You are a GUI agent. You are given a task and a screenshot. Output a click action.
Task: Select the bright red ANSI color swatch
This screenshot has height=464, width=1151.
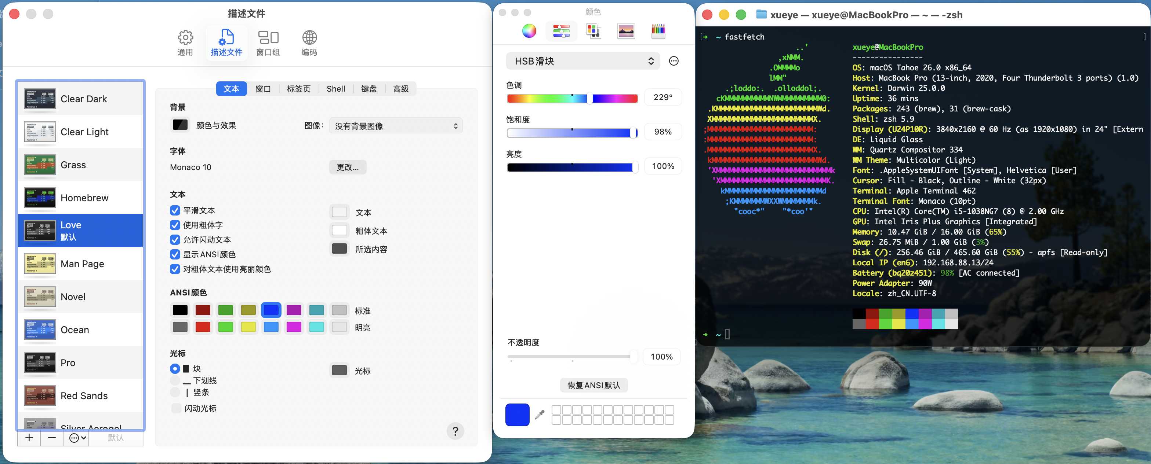(203, 327)
